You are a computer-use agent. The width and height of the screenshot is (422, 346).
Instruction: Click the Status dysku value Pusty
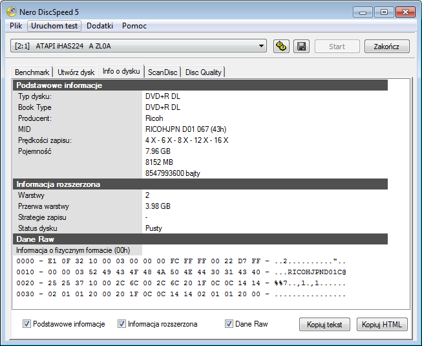click(154, 228)
